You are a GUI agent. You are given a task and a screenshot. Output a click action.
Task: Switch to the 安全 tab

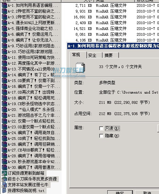[x=94, y=55]
